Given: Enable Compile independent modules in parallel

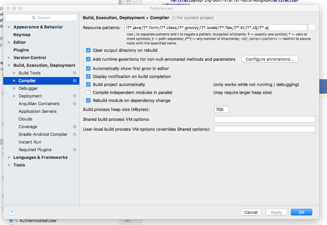Looking at the screenshot, I should click(88, 92).
